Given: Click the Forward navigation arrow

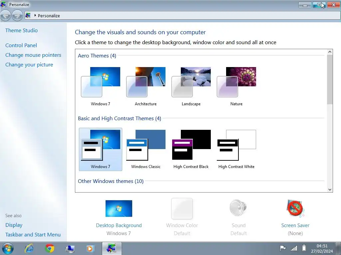Looking at the screenshot, I should (17, 16).
